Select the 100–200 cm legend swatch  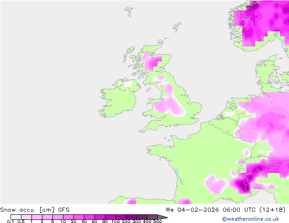pyautogui.click(x=121, y=217)
